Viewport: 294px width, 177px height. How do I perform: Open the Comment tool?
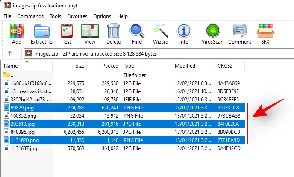point(239,33)
